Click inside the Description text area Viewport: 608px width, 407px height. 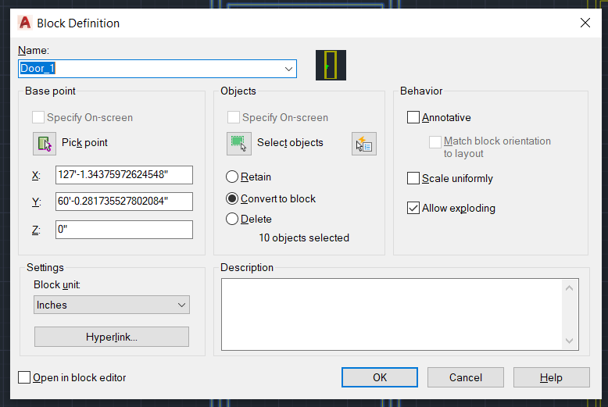[x=392, y=314]
